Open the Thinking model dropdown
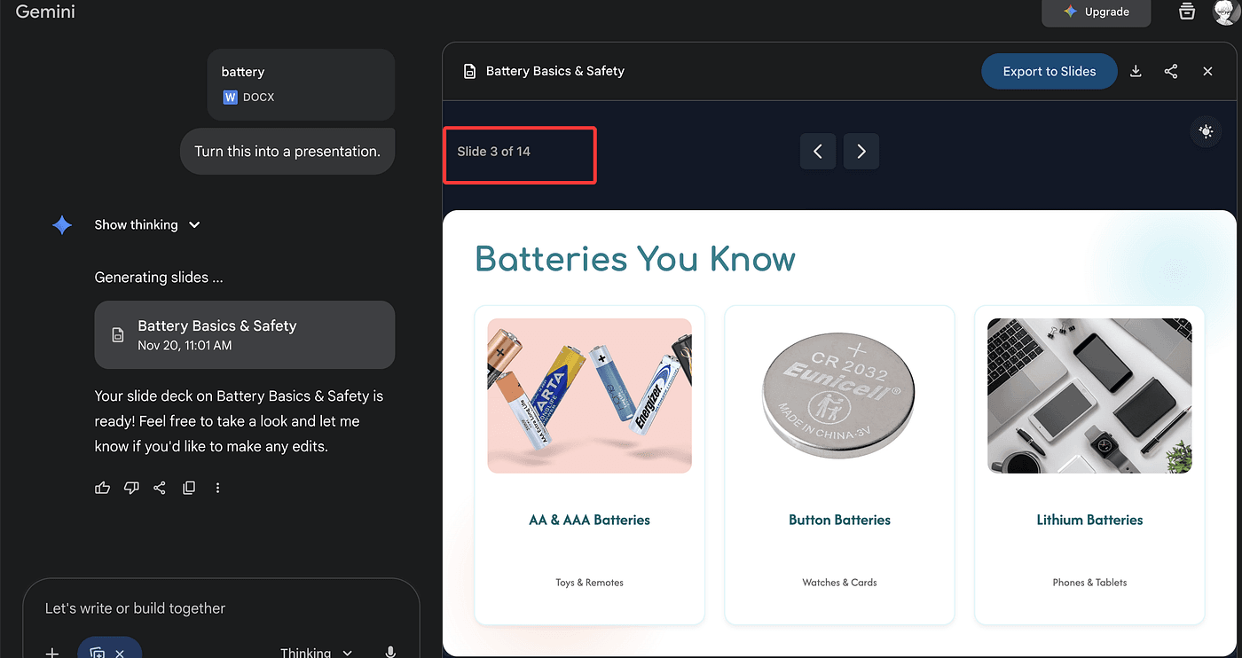The height and width of the screenshot is (658, 1242). pos(316,653)
